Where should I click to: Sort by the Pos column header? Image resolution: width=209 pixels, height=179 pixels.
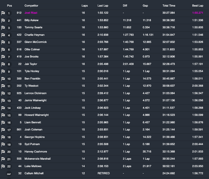coord(9,6)
